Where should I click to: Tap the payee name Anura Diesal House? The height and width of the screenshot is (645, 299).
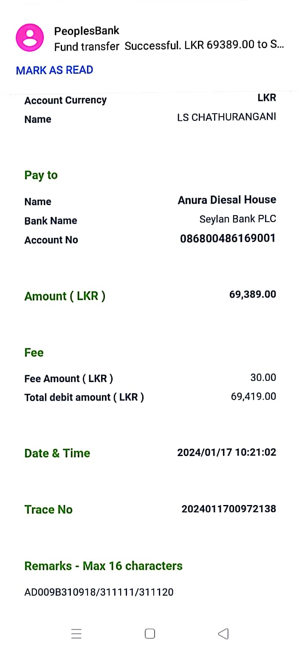pos(227,200)
